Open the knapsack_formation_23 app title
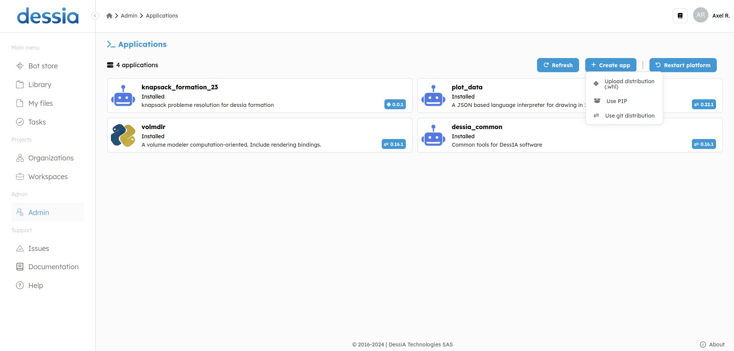The width and height of the screenshot is (734, 351). 180,87
